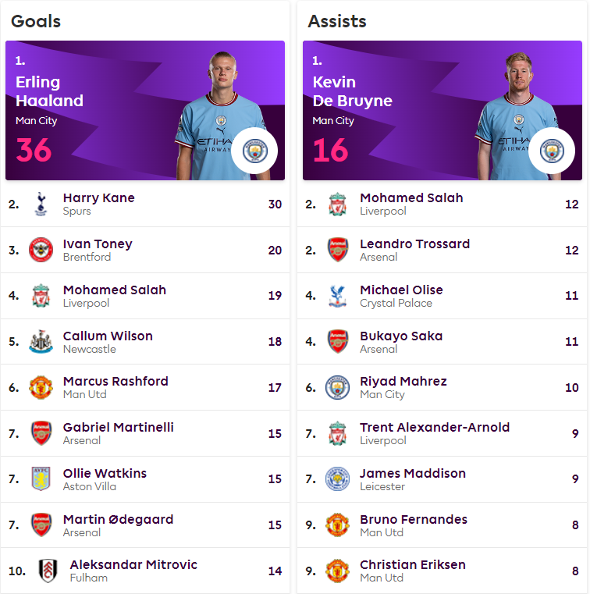Click the Spurs crest beside Harry Kane
The height and width of the screenshot is (594, 590).
(x=41, y=205)
